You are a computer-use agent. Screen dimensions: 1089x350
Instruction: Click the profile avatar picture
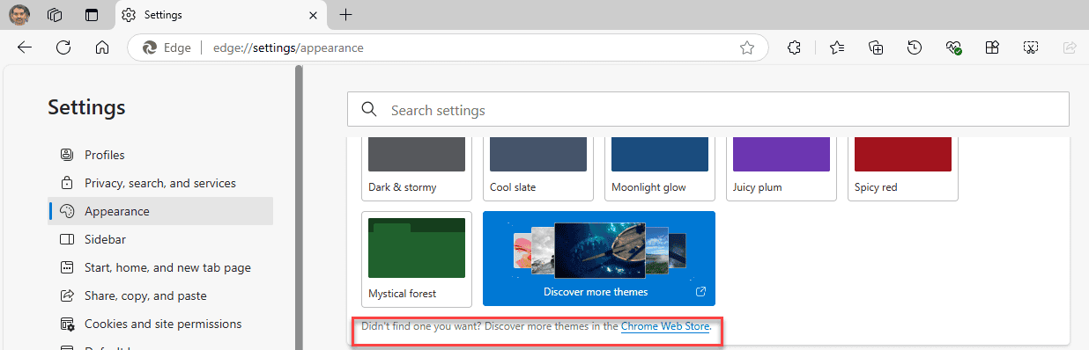pos(19,15)
